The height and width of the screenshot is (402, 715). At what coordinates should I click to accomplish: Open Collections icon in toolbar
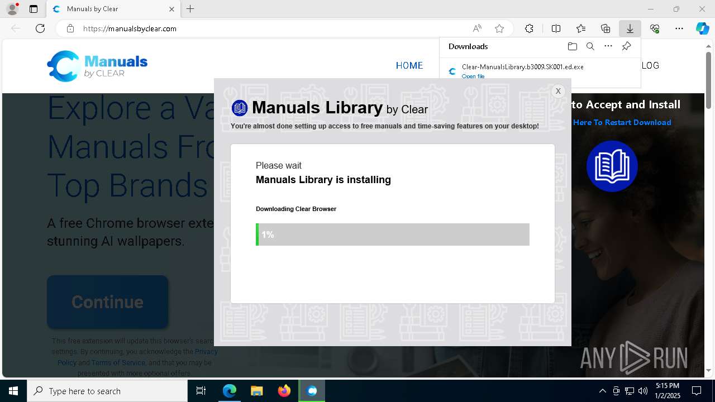(x=606, y=28)
